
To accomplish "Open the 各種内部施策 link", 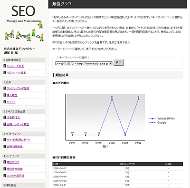I will 15,147.
